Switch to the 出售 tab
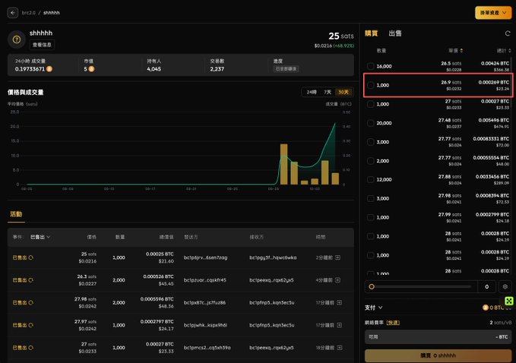Viewport: 516px width, 363px height. (395, 33)
